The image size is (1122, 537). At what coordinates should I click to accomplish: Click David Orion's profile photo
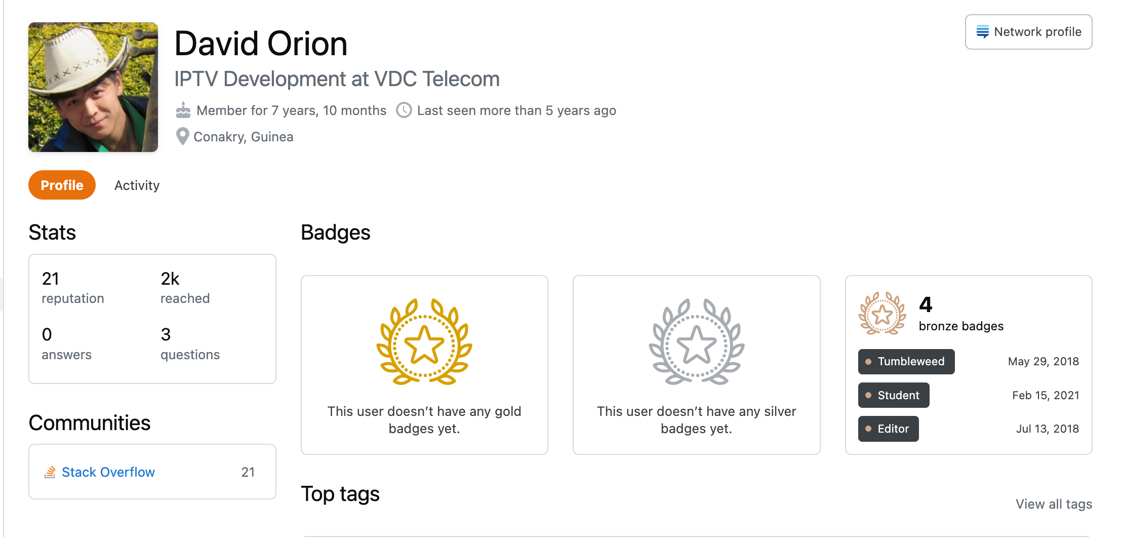[x=93, y=87]
